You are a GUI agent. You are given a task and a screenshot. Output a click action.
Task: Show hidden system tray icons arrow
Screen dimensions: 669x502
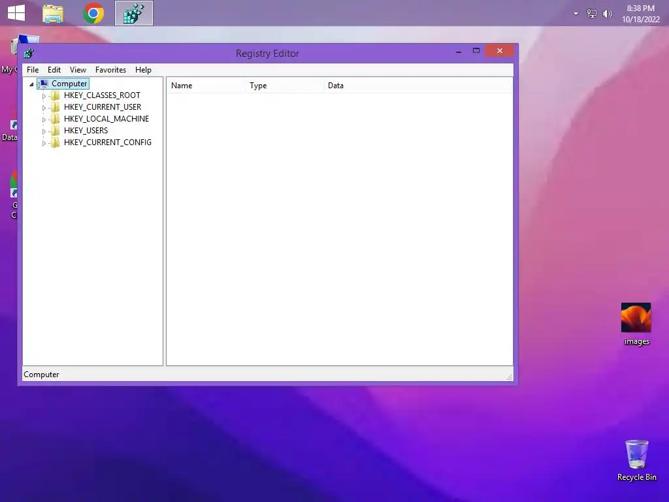point(576,14)
